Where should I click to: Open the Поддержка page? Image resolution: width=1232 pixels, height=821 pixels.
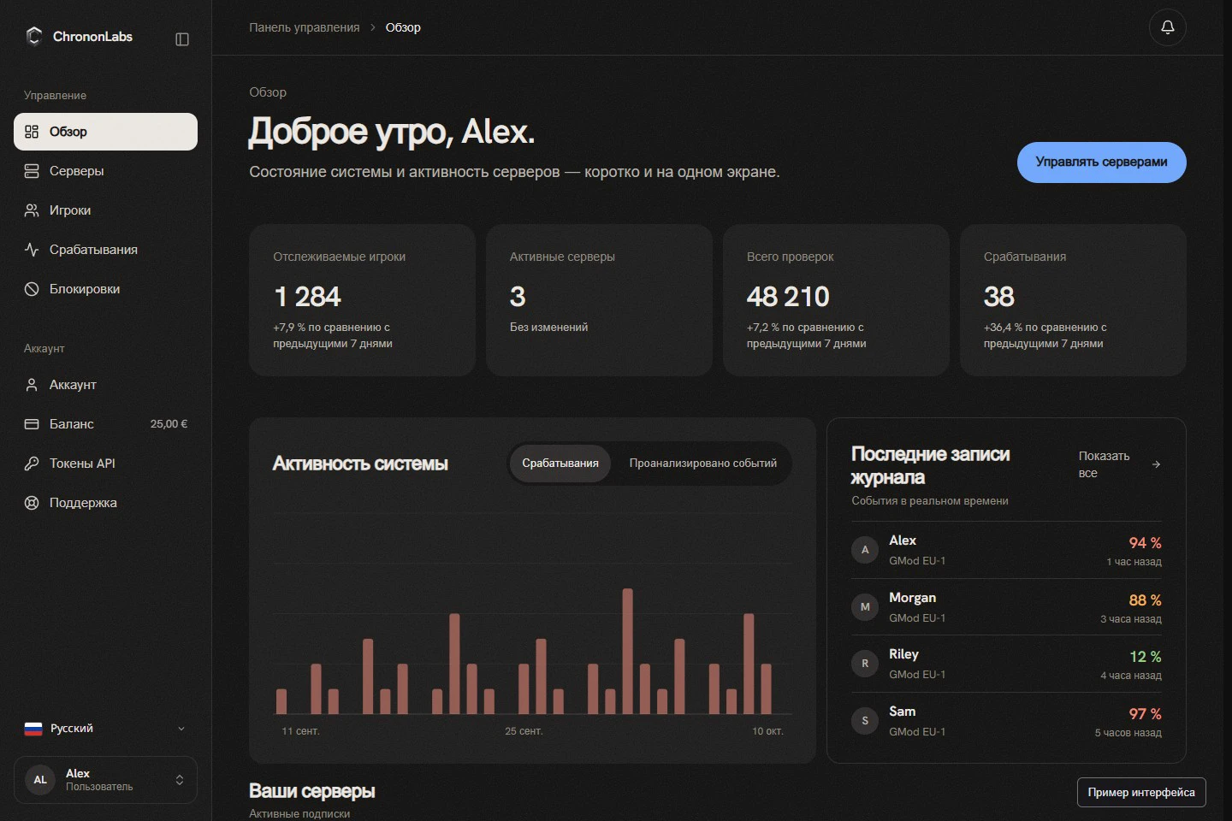click(105, 503)
